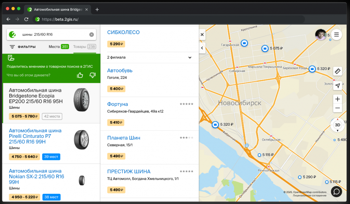Zoom in on the map

337,99
